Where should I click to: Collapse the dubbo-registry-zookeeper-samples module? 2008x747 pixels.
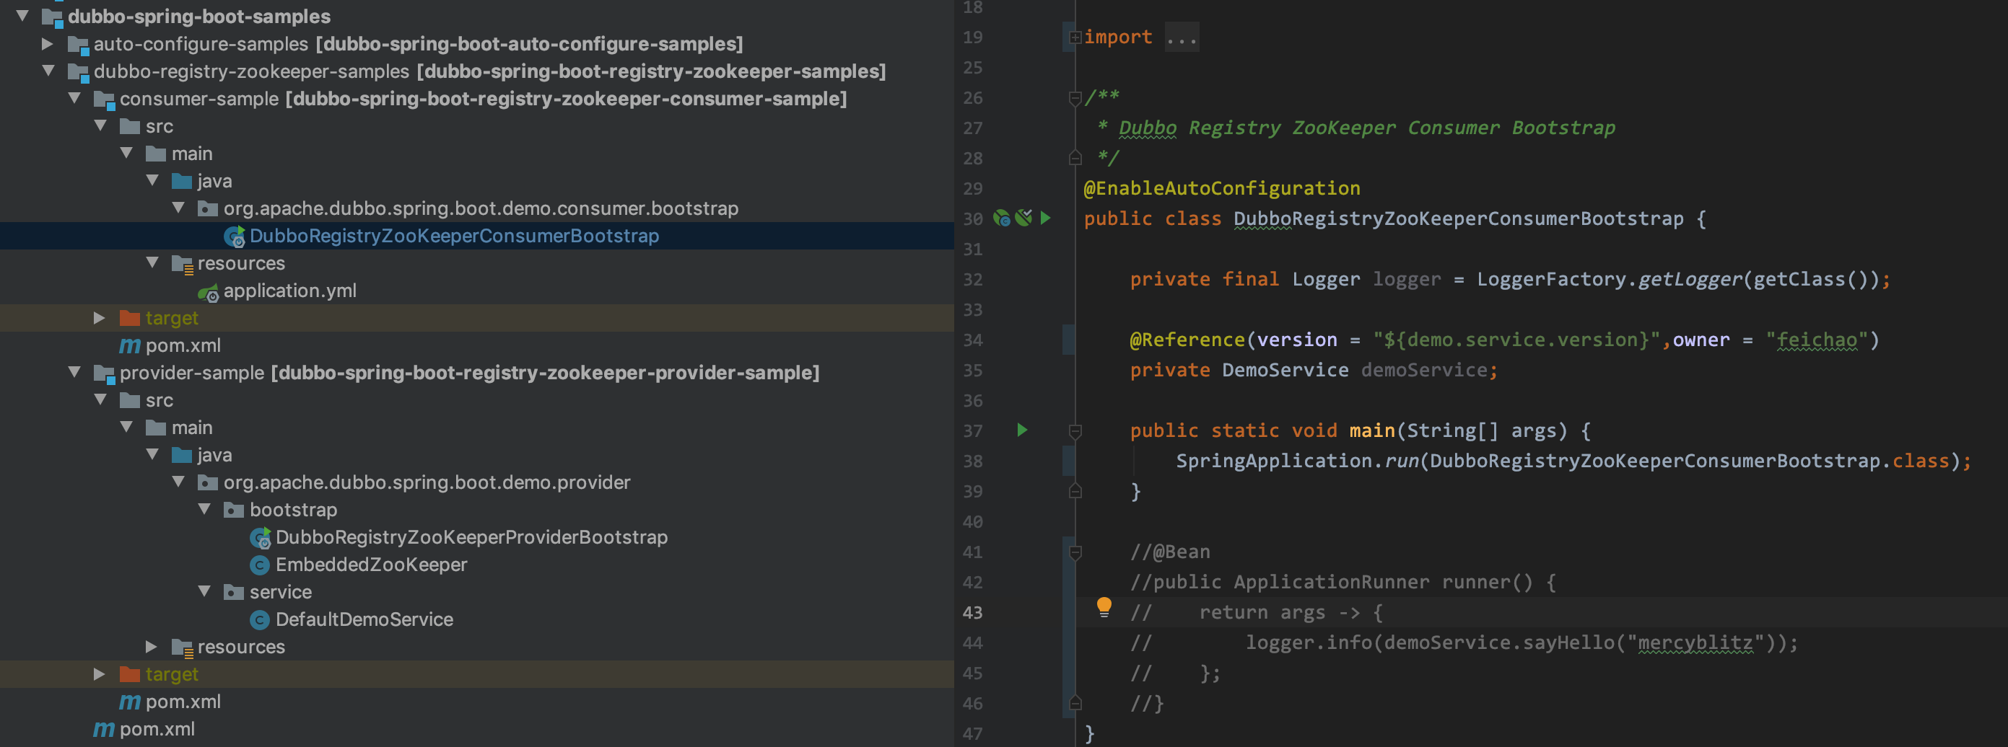coord(48,71)
